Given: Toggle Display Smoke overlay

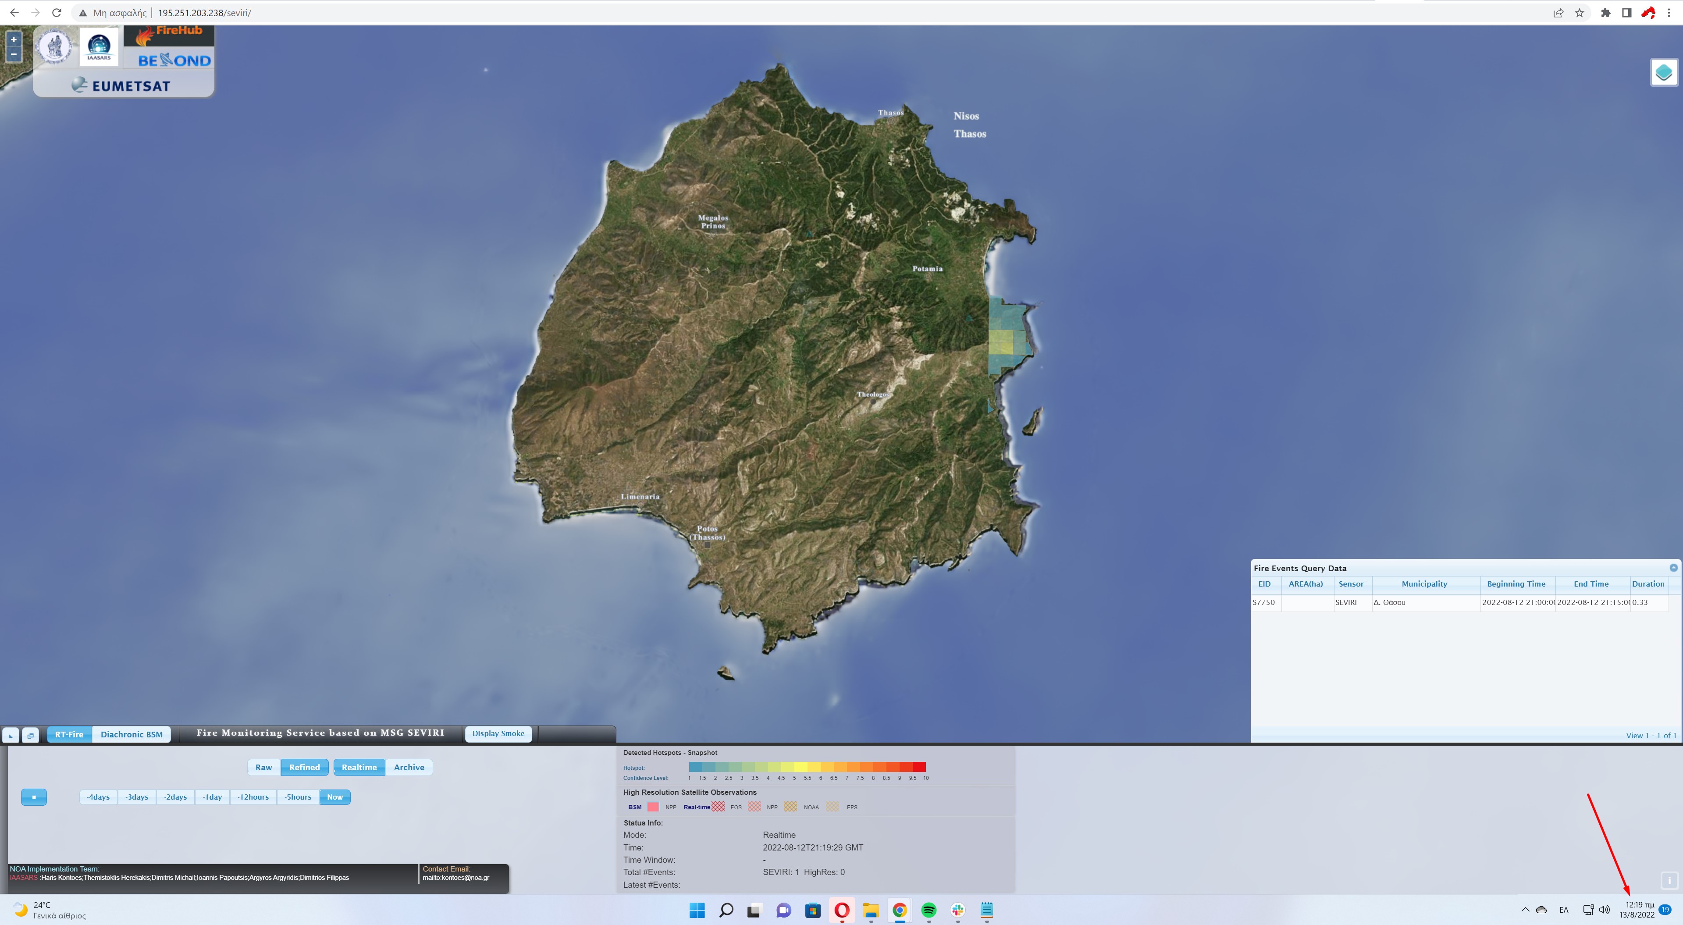Looking at the screenshot, I should pyautogui.click(x=498, y=733).
